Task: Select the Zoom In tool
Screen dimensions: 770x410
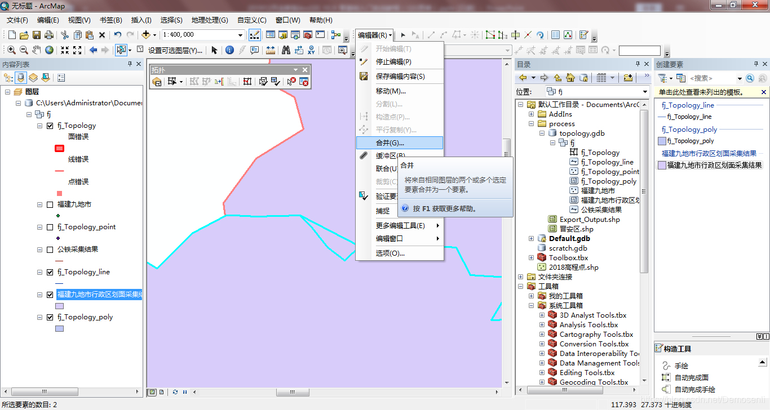Action: [x=11, y=50]
